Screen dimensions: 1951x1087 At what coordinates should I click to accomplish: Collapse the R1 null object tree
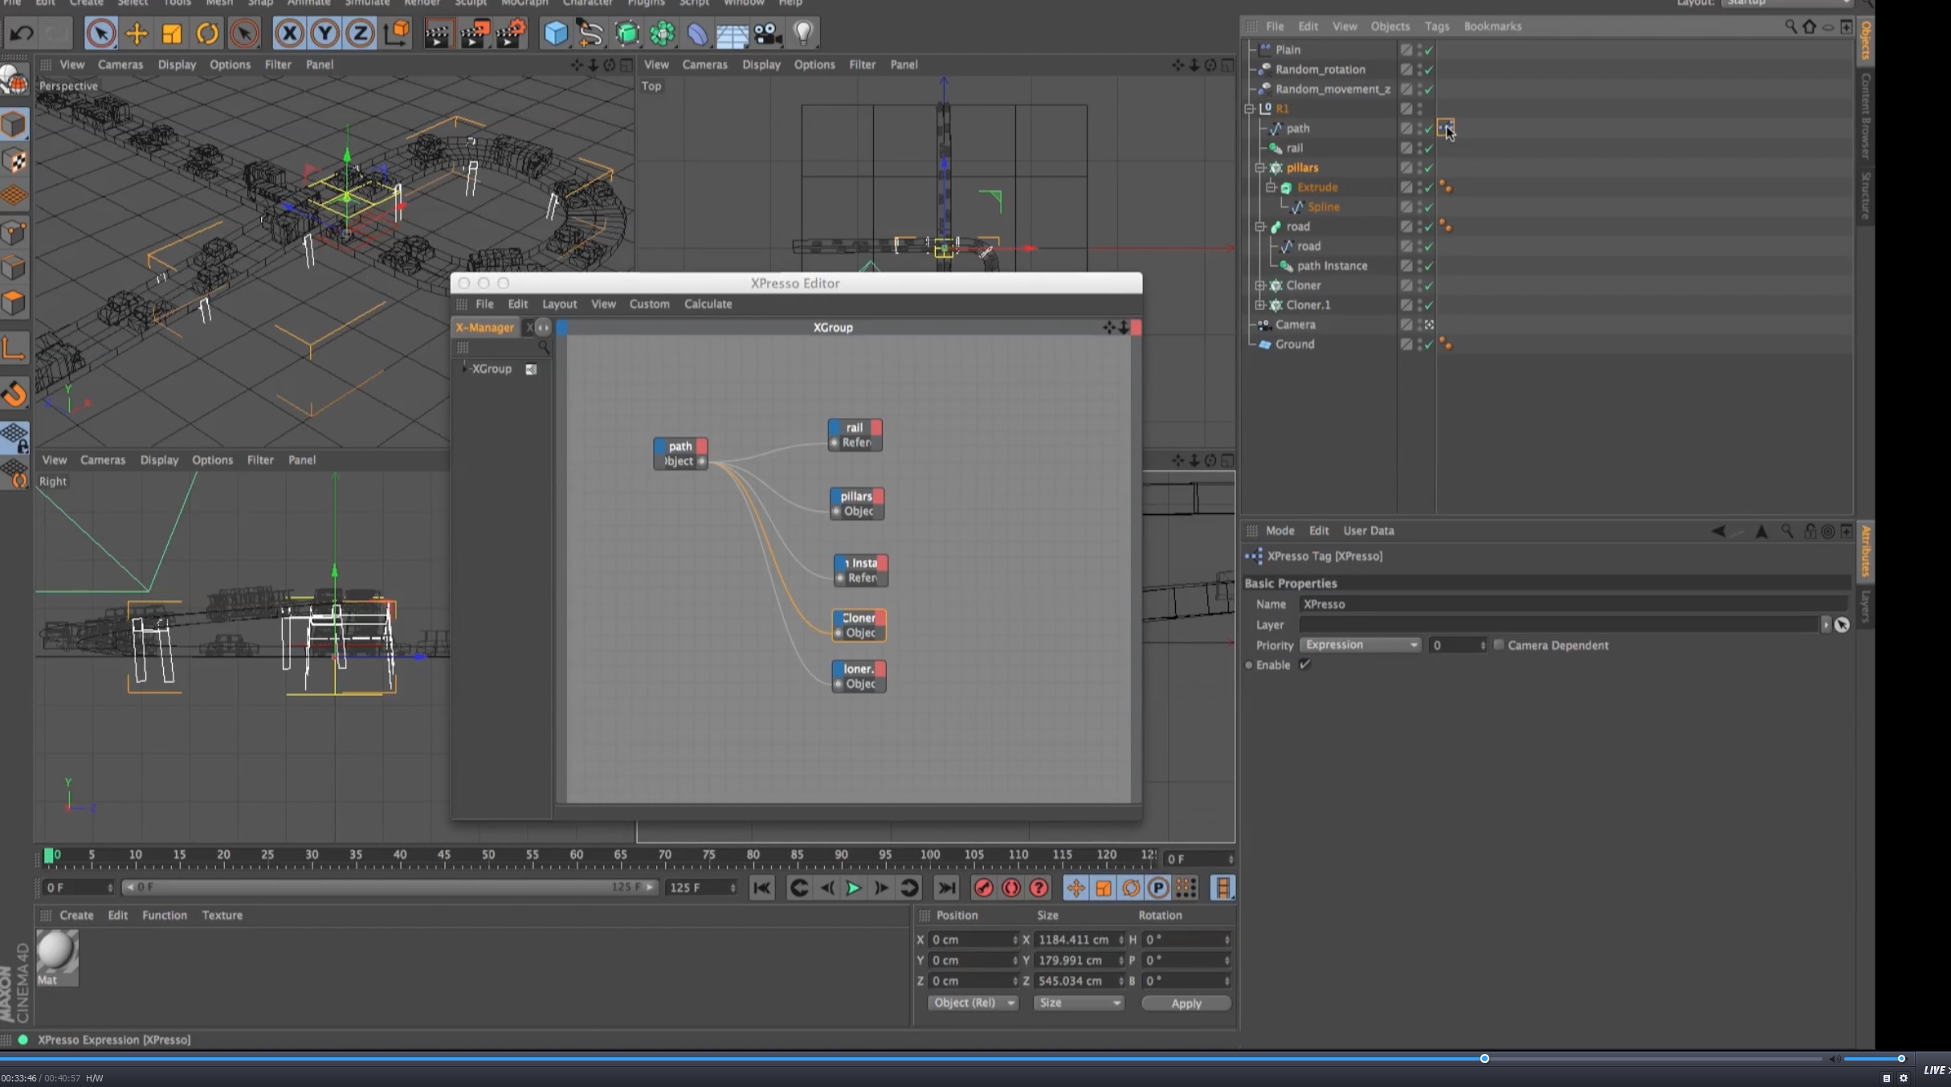[x=1249, y=108]
